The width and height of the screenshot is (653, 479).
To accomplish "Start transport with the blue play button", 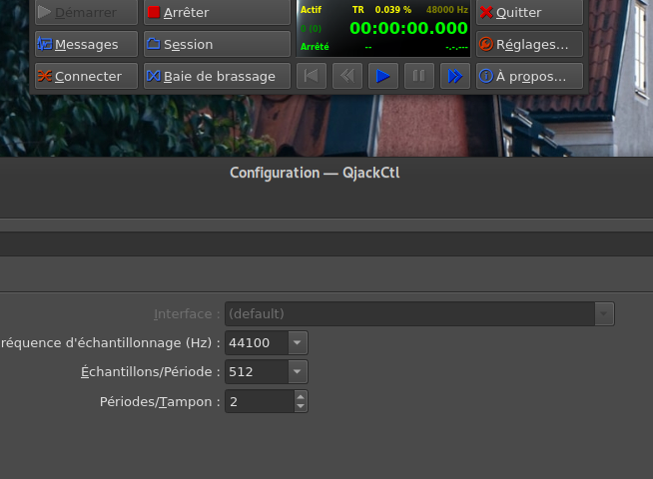I will (383, 76).
